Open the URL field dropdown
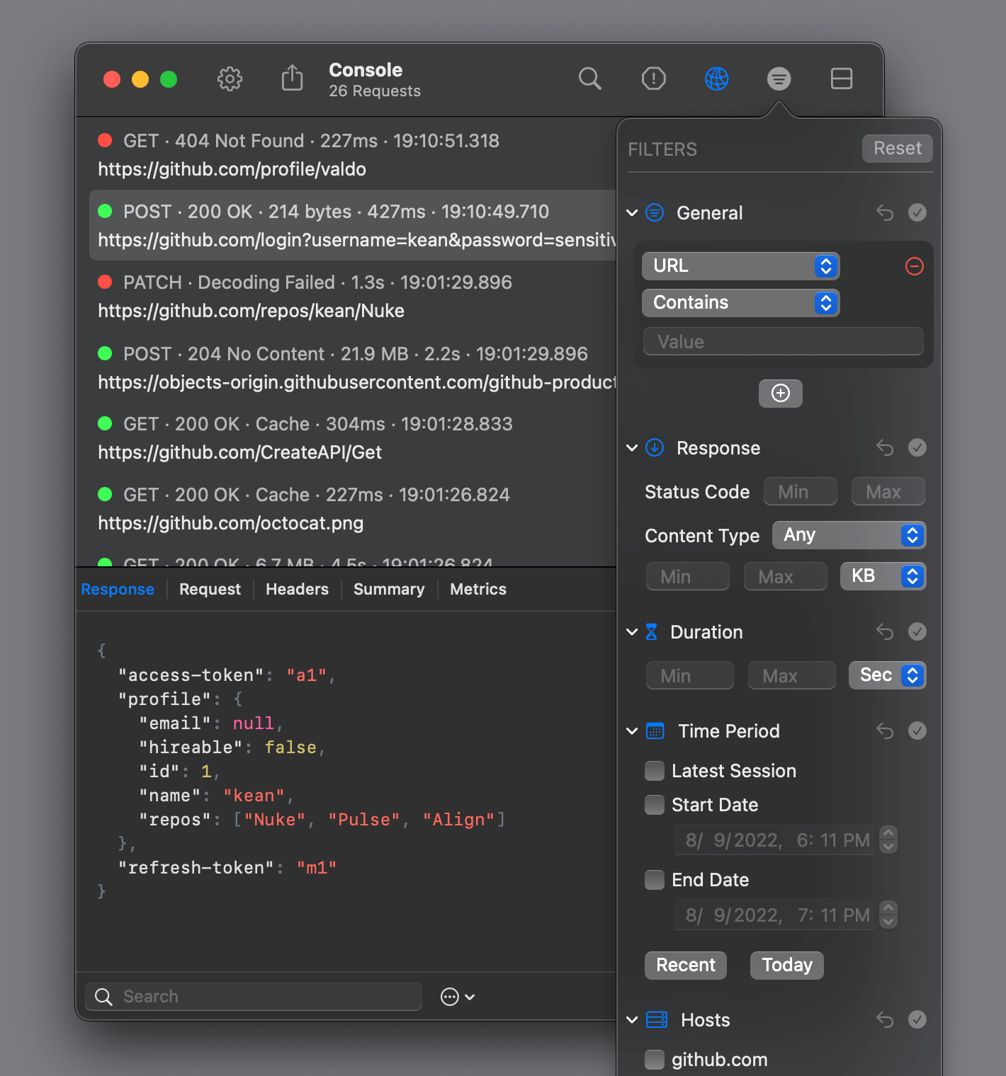1006x1076 pixels. point(741,266)
